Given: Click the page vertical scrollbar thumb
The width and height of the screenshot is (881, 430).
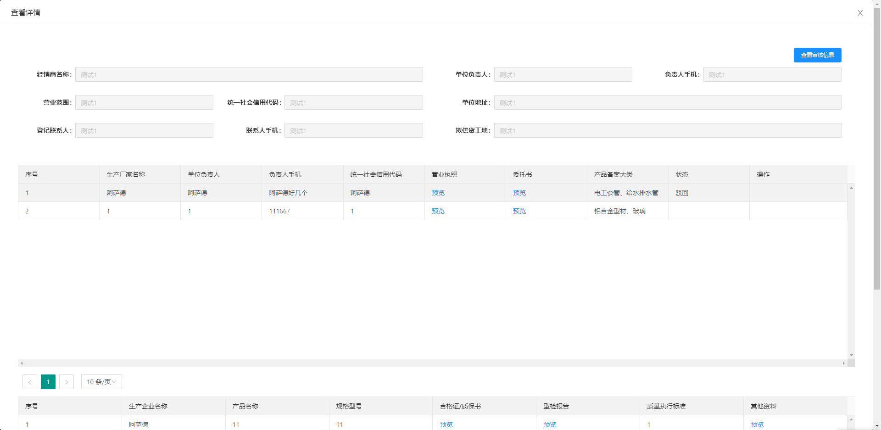Looking at the screenshot, I should (x=877, y=148).
